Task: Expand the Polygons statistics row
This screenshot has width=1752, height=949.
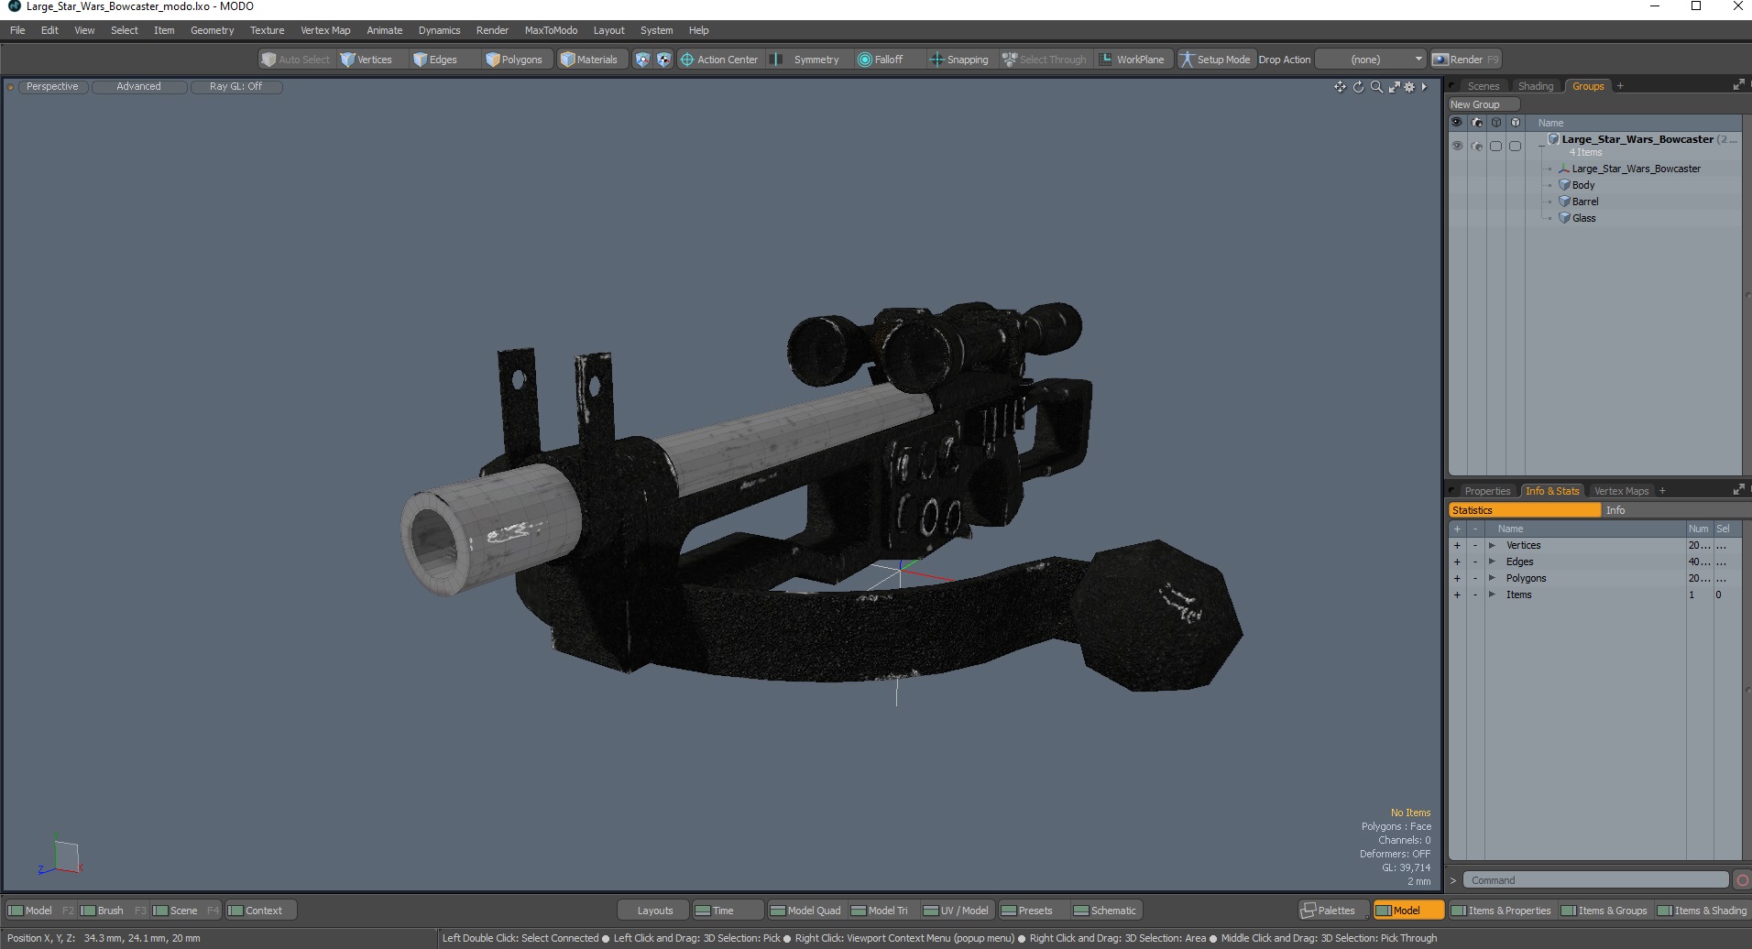Action: click(1492, 578)
